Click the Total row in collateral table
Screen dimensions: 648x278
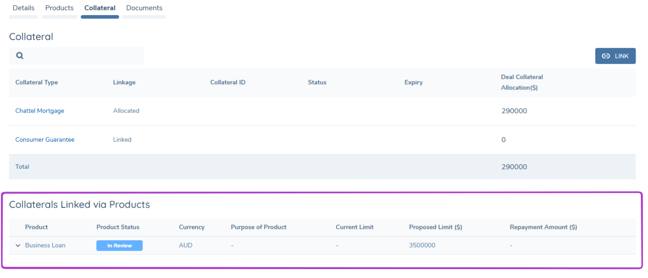[22, 167]
